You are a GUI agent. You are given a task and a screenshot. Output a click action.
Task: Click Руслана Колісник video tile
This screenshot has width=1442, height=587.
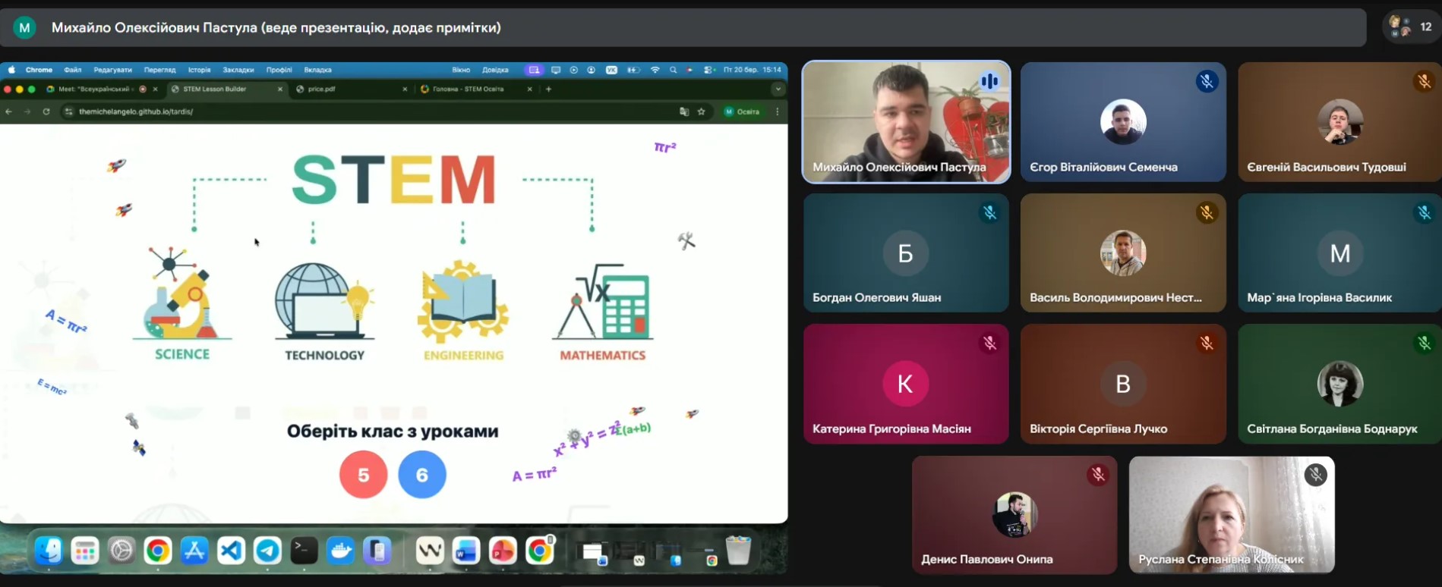1232,514
